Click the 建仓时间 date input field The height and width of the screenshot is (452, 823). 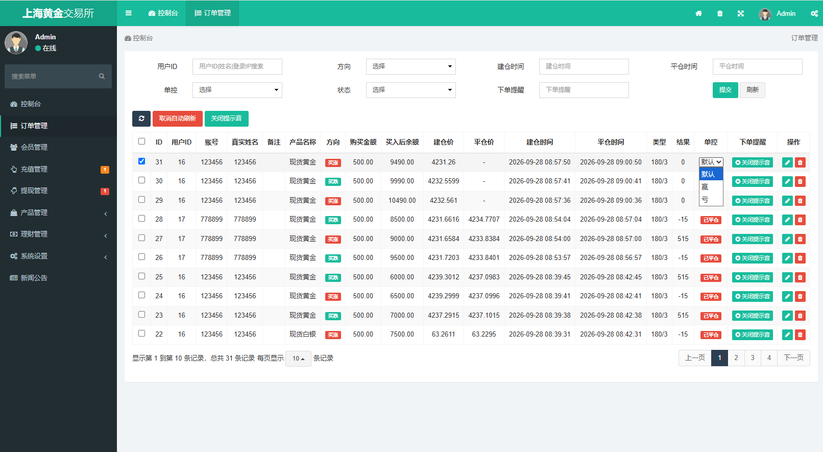coord(584,66)
